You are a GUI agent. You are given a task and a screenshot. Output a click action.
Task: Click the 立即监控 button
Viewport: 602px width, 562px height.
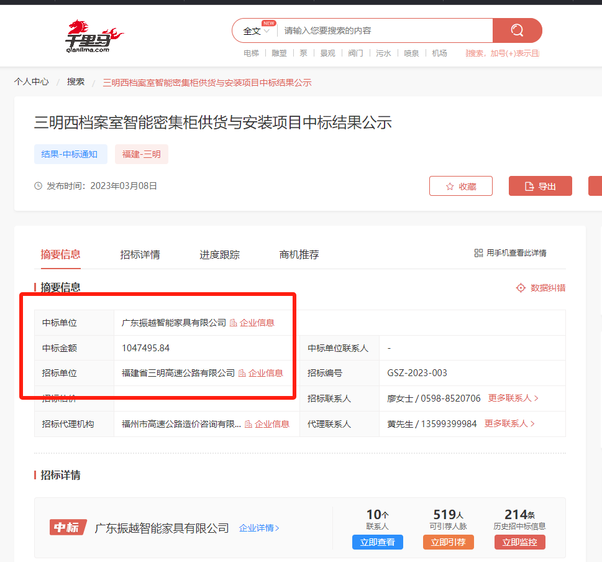pos(520,542)
